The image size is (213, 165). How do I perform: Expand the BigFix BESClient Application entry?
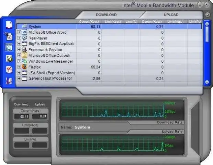coord(19,44)
